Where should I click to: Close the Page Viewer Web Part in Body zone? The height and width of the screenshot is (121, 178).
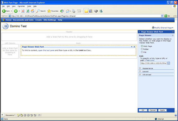point(134,47)
